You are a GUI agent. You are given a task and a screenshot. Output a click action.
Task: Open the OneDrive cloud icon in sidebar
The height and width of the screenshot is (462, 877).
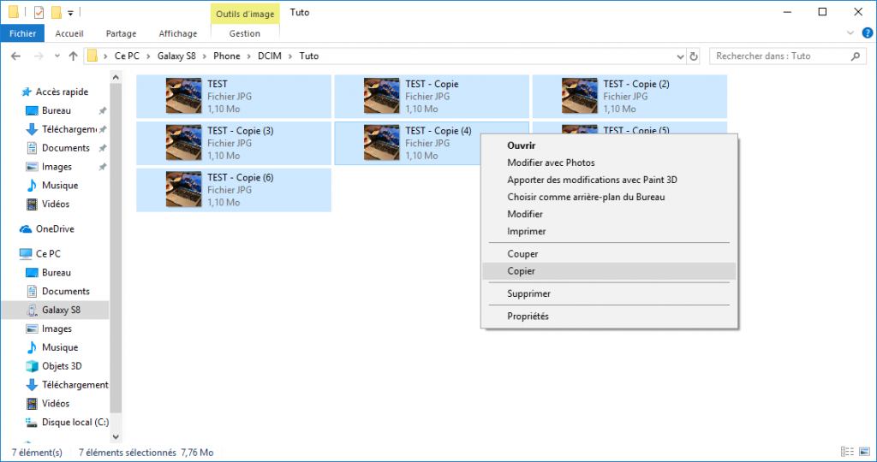coord(26,229)
